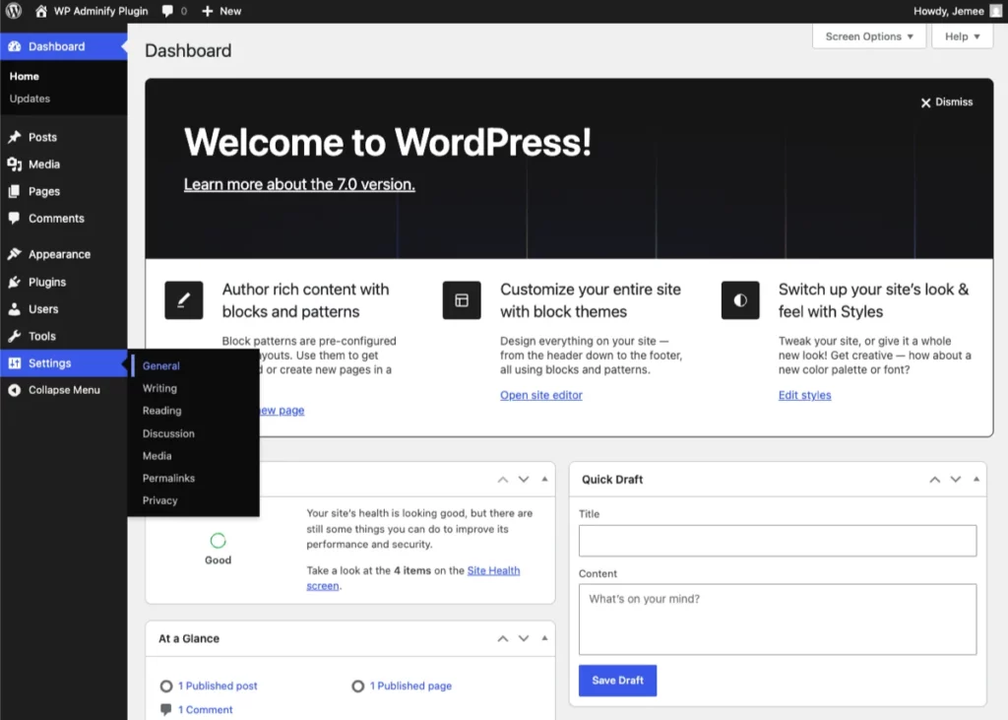The height and width of the screenshot is (720, 1008).
Task: Click the Pages icon in sidebar
Action: coord(14,191)
